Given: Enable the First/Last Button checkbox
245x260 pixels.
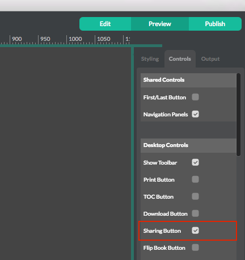Looking at the screenshot, I should tap(195, 97).
